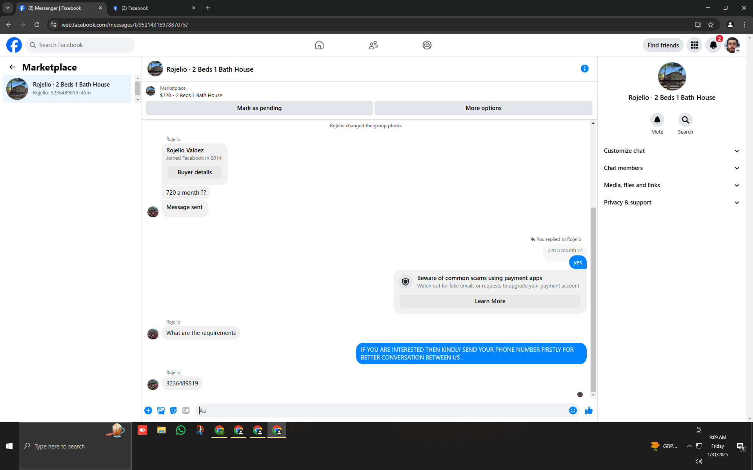Select Rojelio conversation in Marketplace list
This screenshot has height=470, width=753.
[x=67, y=89]
